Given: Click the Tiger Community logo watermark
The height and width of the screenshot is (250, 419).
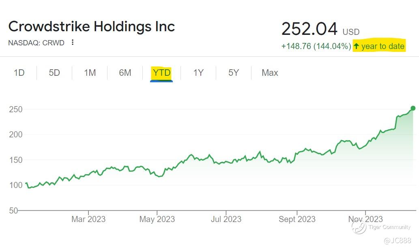Looking at the screenshot, I should tap(359, 227).
